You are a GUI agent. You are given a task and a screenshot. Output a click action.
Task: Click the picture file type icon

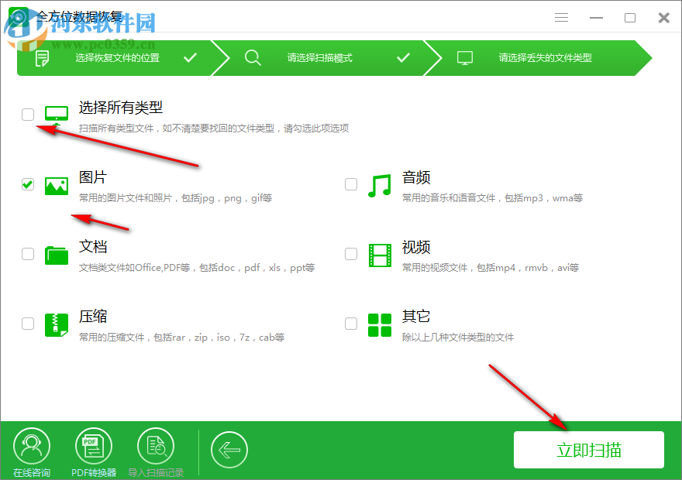[56, 184]
